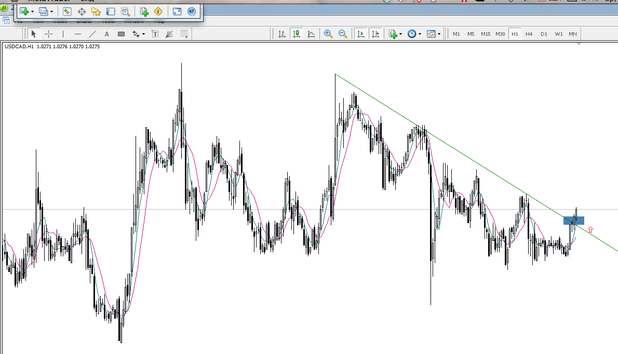Toggle Auto Scroll of the chart

[360, 34]
